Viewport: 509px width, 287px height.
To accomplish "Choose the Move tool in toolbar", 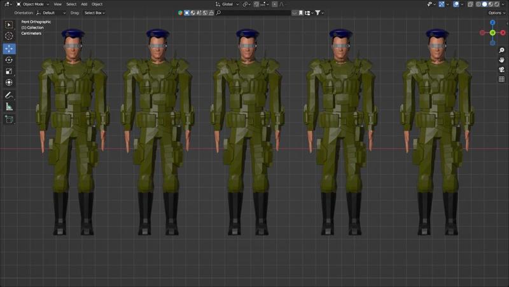I will pos(9,49).
